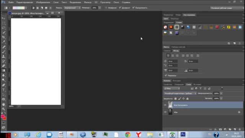Open the workspace switcher dropdown

(227, 8)
